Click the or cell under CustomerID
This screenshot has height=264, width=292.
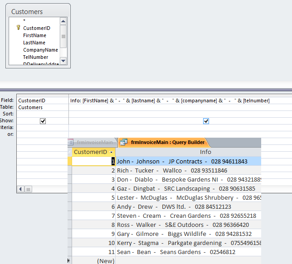43,134
